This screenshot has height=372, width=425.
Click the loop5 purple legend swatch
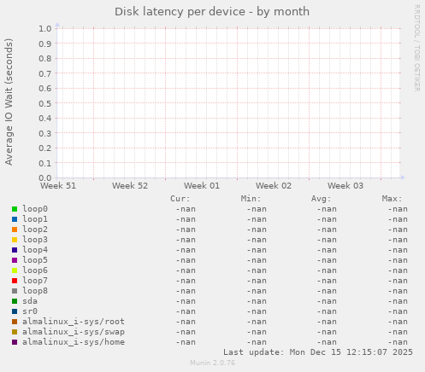pos(15,260)
